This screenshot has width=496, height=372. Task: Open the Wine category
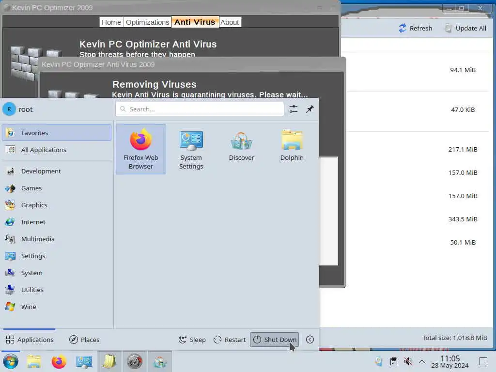[x=57, y=307]
